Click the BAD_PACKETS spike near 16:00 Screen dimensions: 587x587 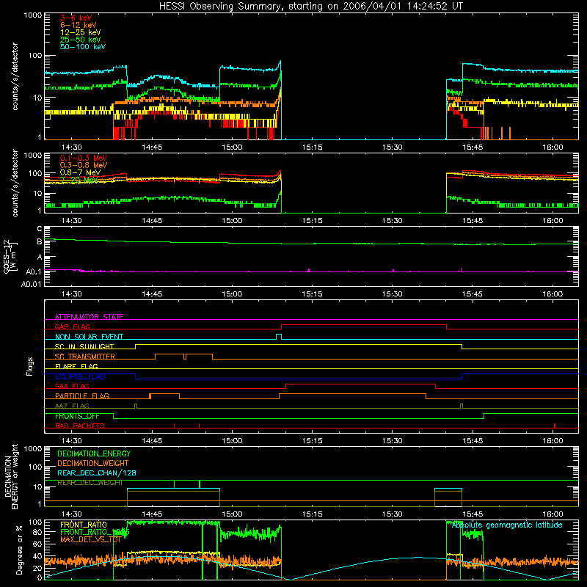pos(555,426)
